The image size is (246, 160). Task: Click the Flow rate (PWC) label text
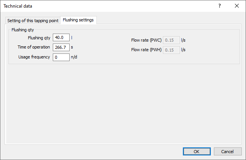[x=147, y=40]
